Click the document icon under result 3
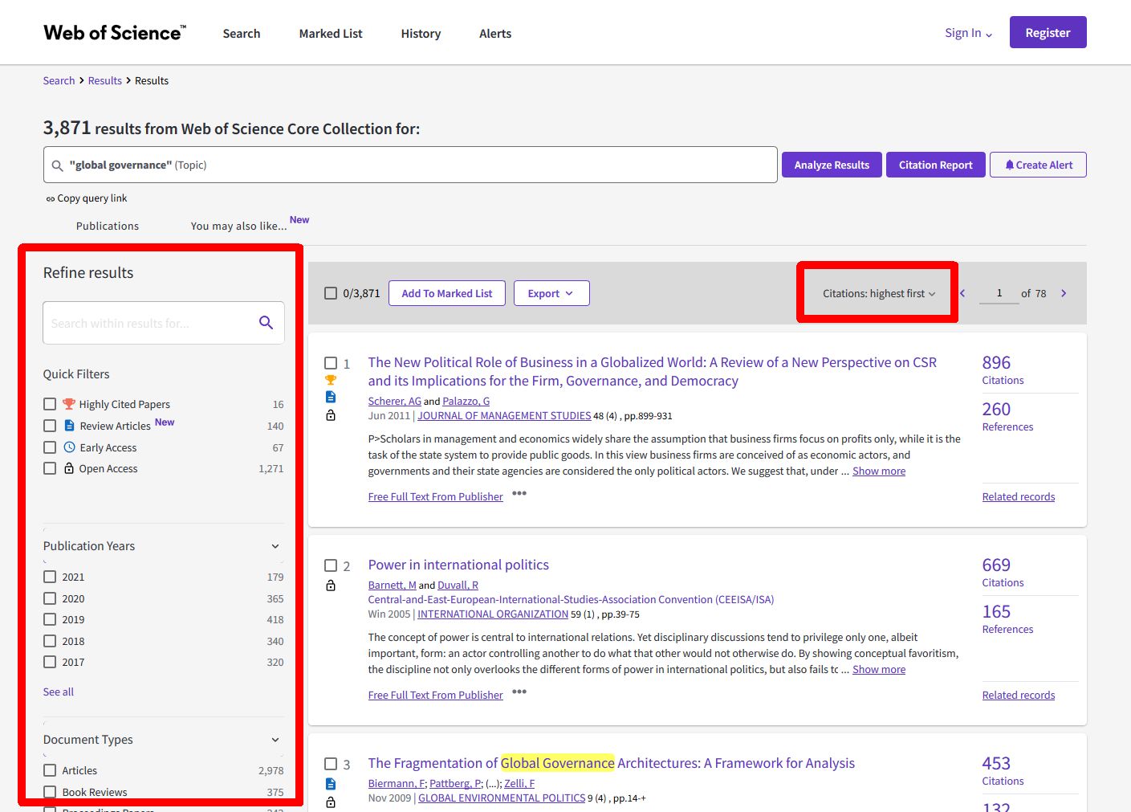The image size is (1131, 812). tap(331, 784)
